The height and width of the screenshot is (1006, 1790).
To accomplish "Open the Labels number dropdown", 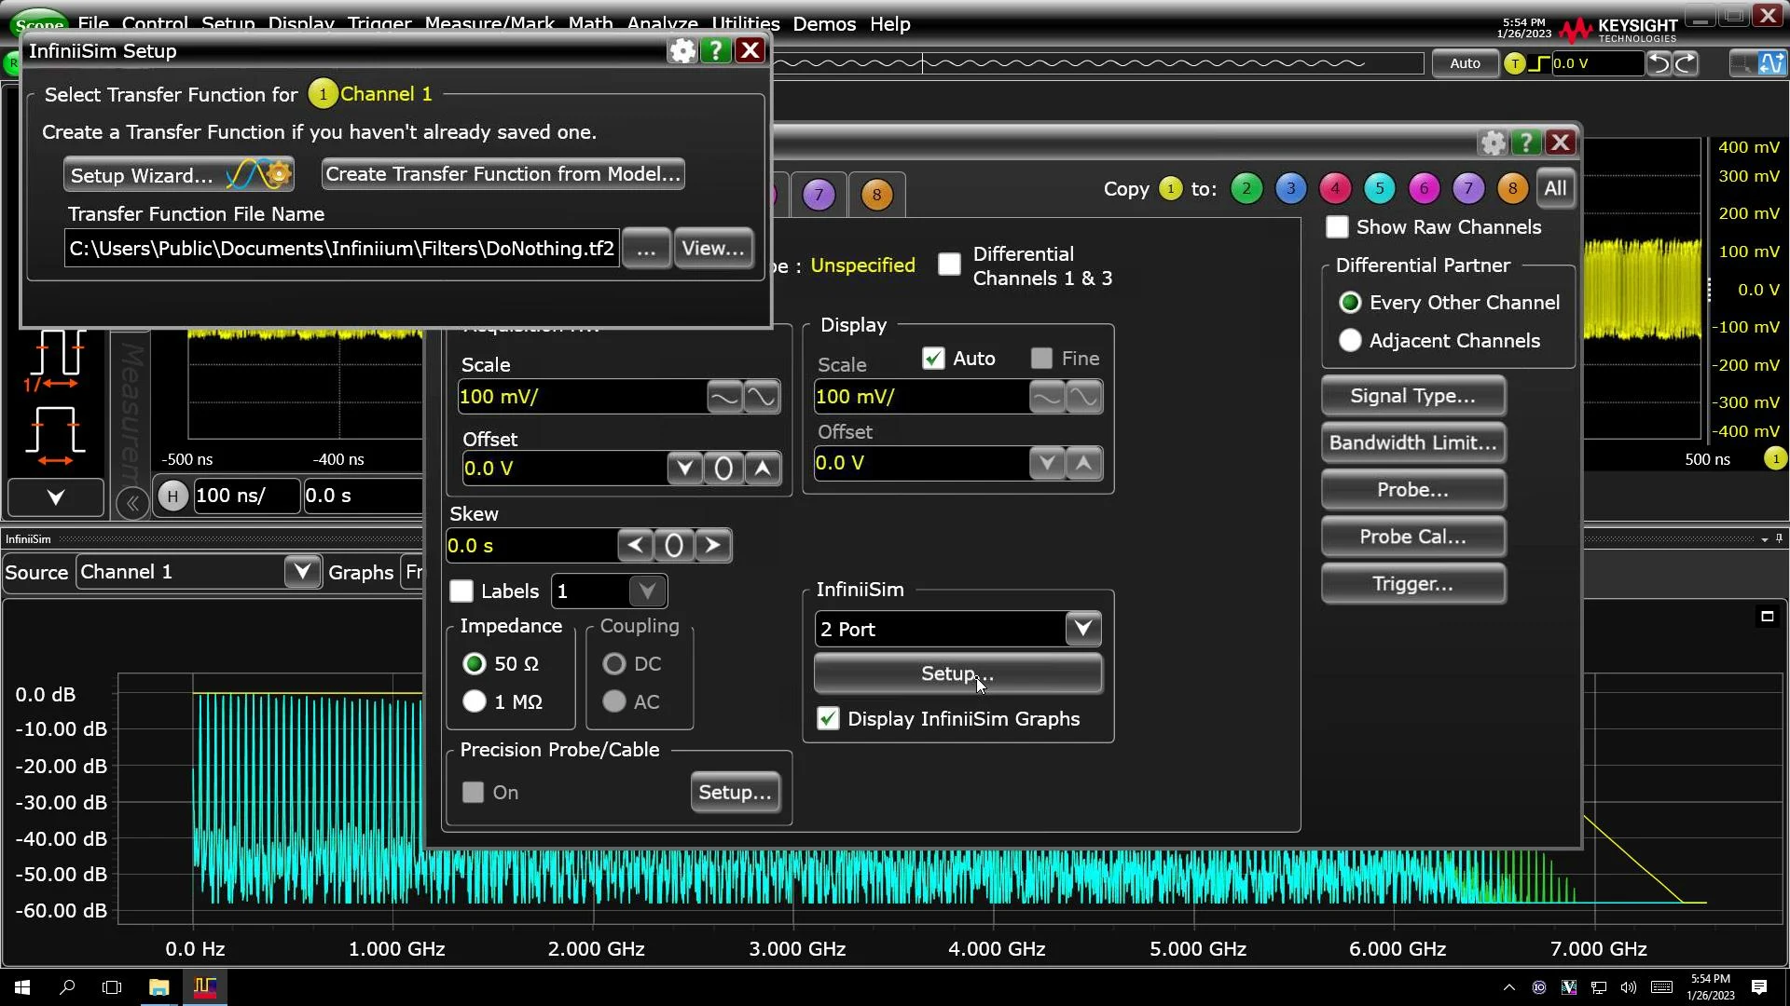I will (x=647, y=591).
